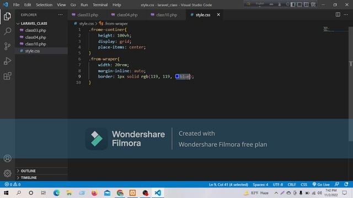Open the Windows notification center icon
The height and width of the screenshot is (198, 353).
[344, 193]
